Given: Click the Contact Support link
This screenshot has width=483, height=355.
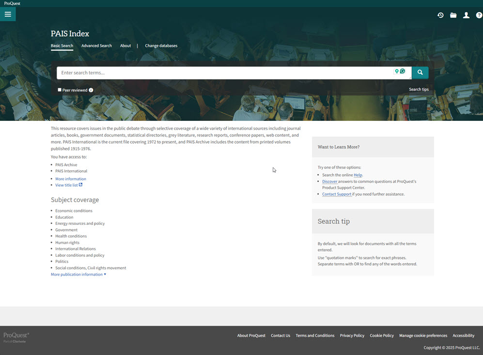Looking at the screenshot, I should point(337,194).
